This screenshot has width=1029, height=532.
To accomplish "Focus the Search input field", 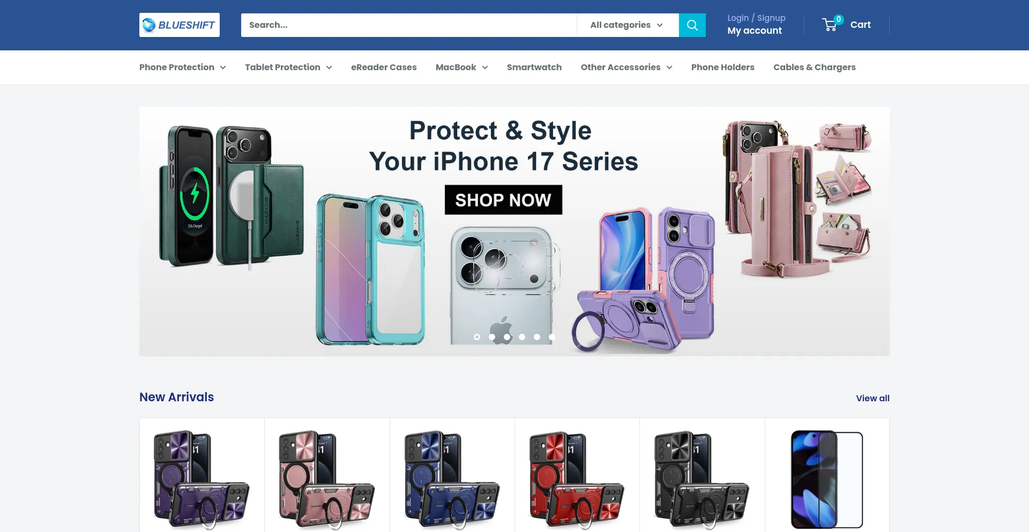I will (409, 25).
